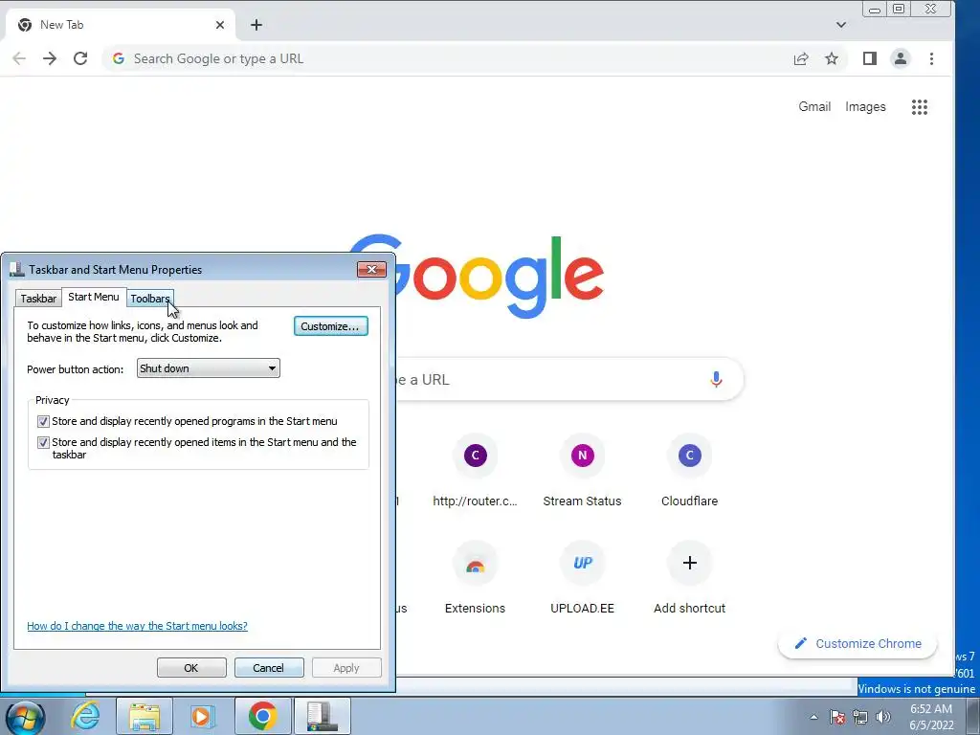This screenshot has height=735, width=980.
Task: Open the UPLOAD.EE shortcut
Action: [x=582, y=577]
